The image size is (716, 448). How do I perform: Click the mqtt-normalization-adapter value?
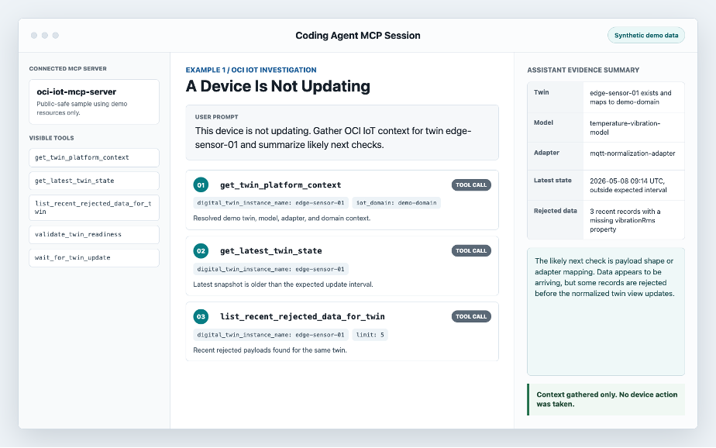pos(632,153)
